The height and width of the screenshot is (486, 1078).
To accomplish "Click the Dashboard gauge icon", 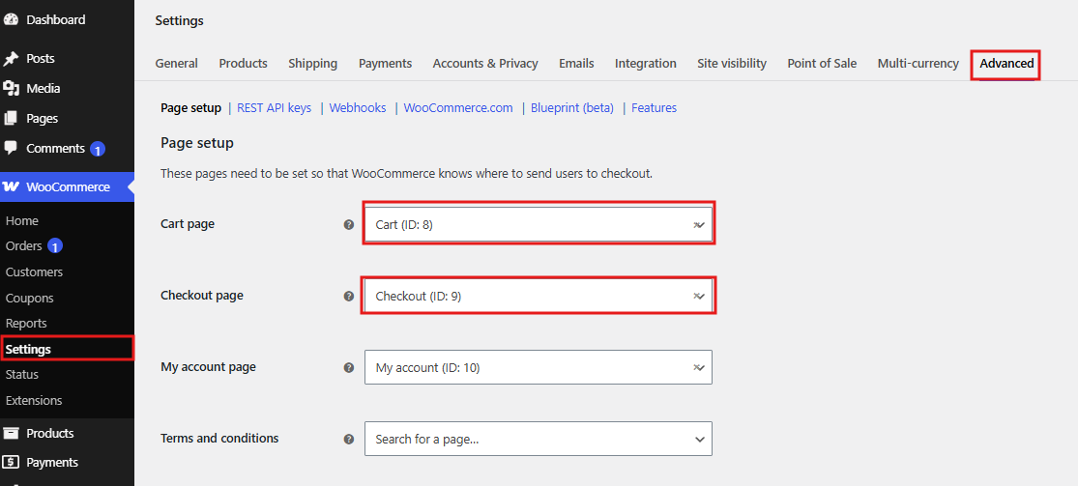I will 11,20.
